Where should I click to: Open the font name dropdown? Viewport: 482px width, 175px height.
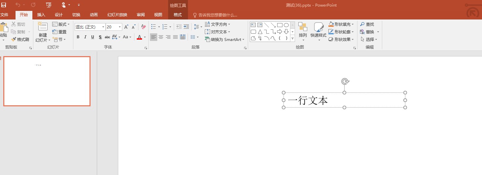103,27
